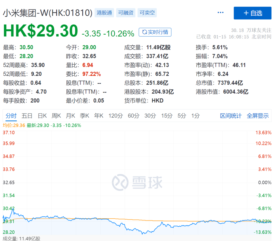Click the 37.10 chart axis label
This screenshot has height=241, width=277.
[x=9, y=133]
